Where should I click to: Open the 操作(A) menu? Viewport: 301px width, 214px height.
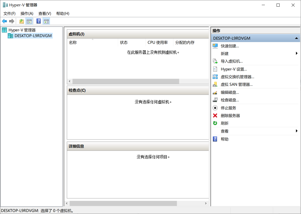click(x=27, y=14)
